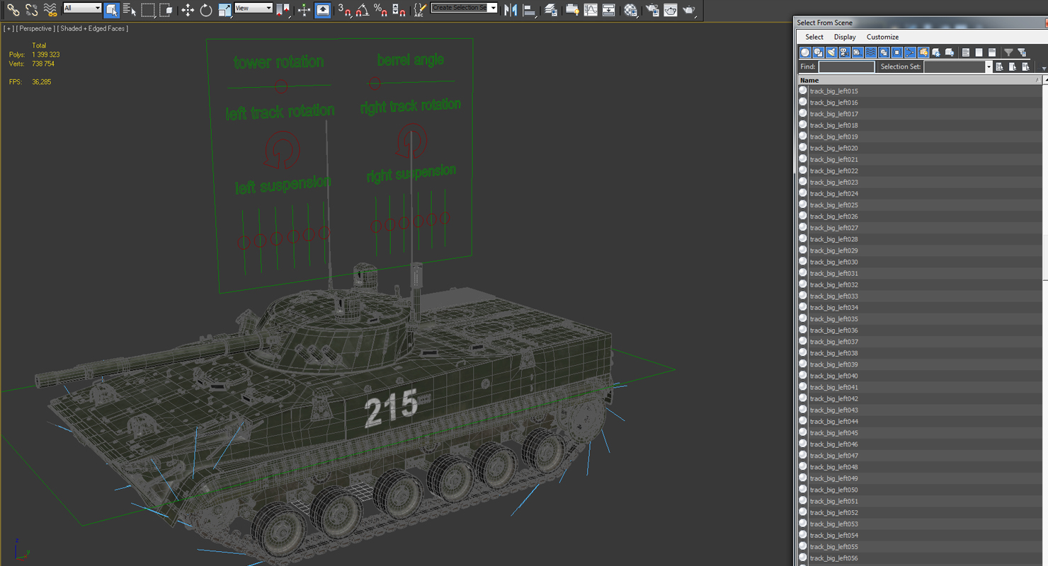Sort the list by the Name column header
The image size is (1048, 566).
point(918,80)
